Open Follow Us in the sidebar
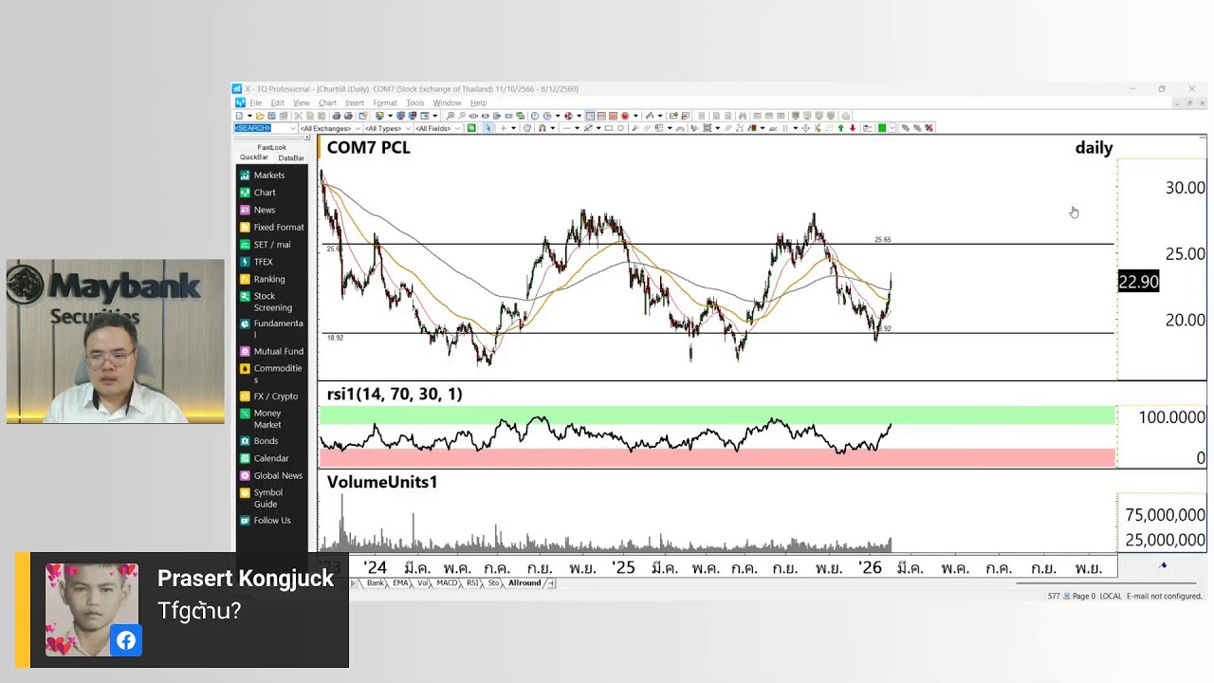 coord(272,520)
